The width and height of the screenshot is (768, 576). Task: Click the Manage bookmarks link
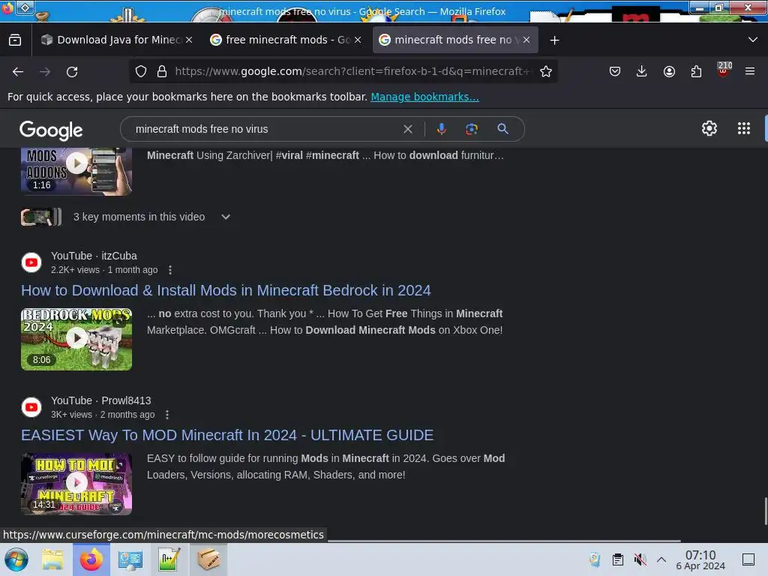(424, 97)
